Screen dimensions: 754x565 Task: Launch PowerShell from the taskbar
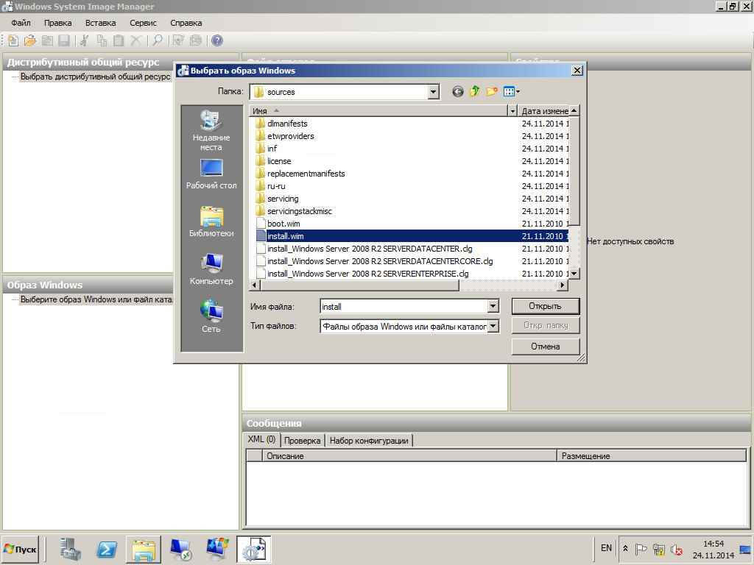pyautogui.click(x=107, y=549)
